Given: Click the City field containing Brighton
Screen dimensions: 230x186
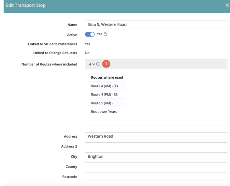Looking at the screenshot, I should pos(156,156).
